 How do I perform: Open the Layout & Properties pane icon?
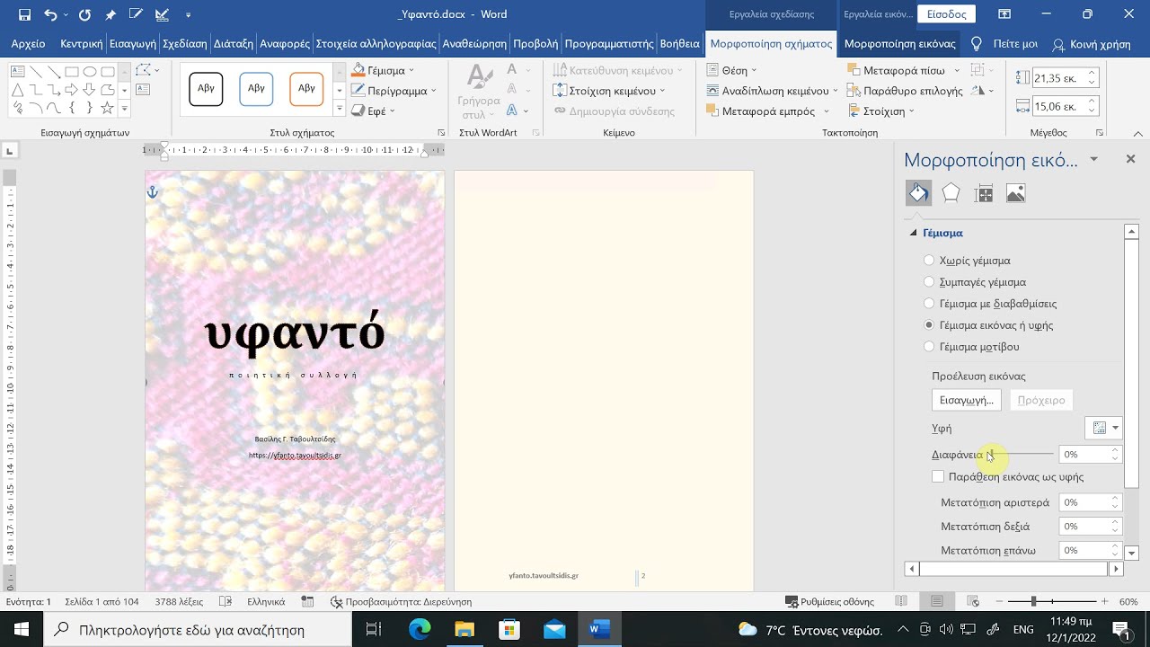(x=984, y=193)
